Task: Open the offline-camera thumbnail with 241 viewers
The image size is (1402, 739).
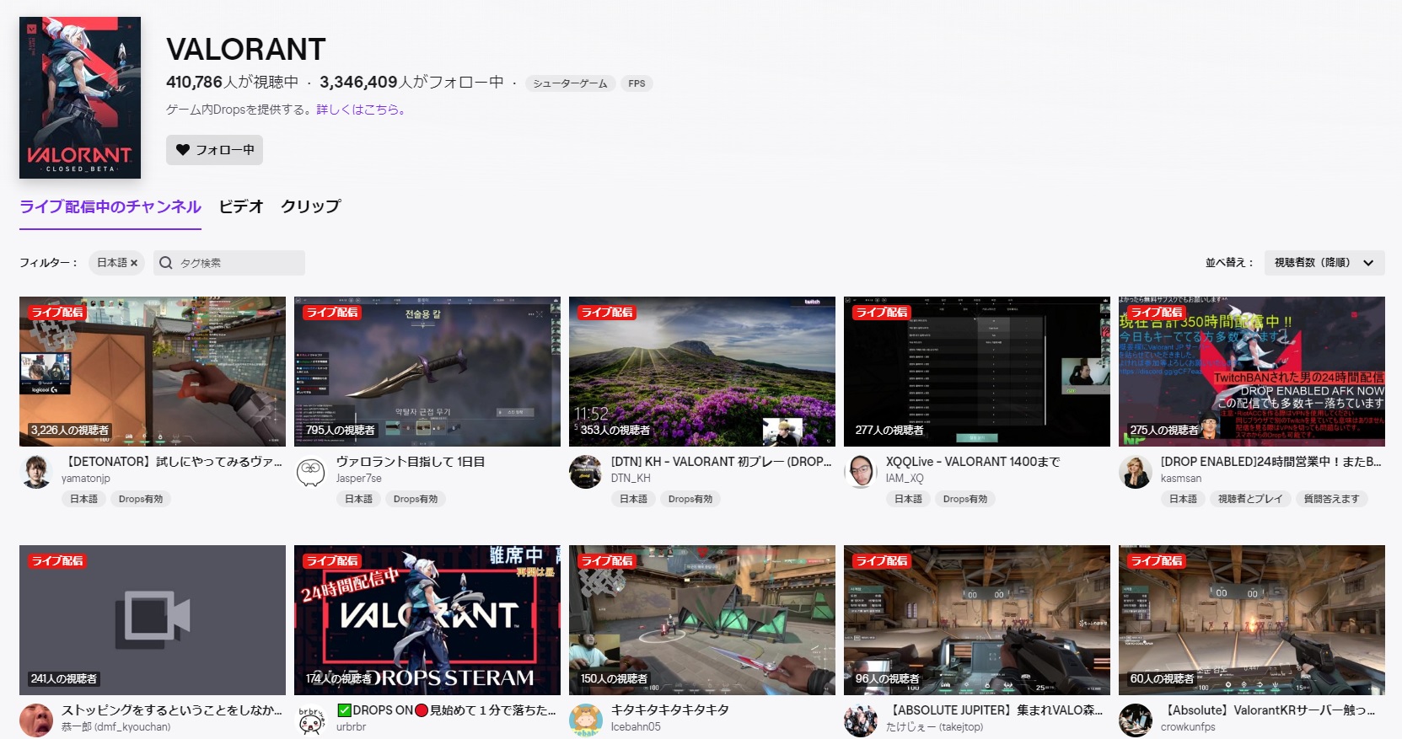Action: click(x=153, y=620)
